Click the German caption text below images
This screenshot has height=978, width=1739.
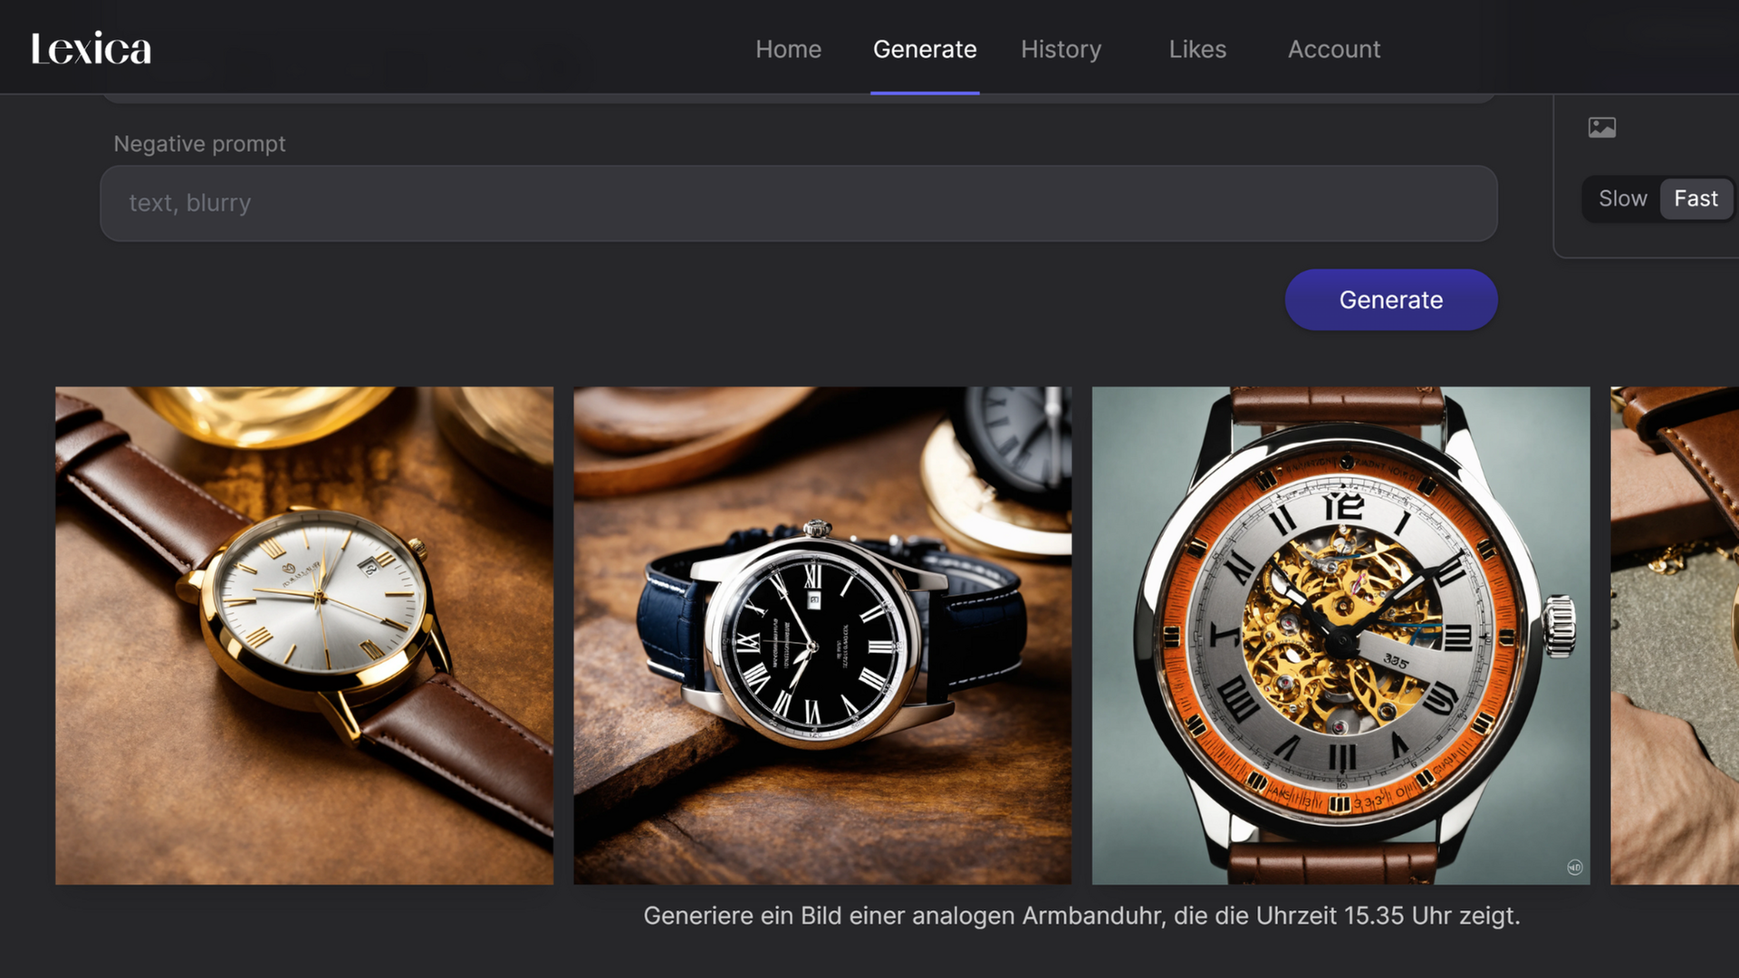pos(1081,916)
